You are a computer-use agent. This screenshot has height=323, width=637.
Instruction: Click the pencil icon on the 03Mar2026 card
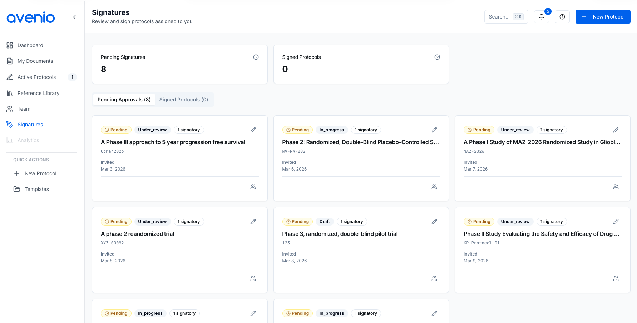pos(253,130)
